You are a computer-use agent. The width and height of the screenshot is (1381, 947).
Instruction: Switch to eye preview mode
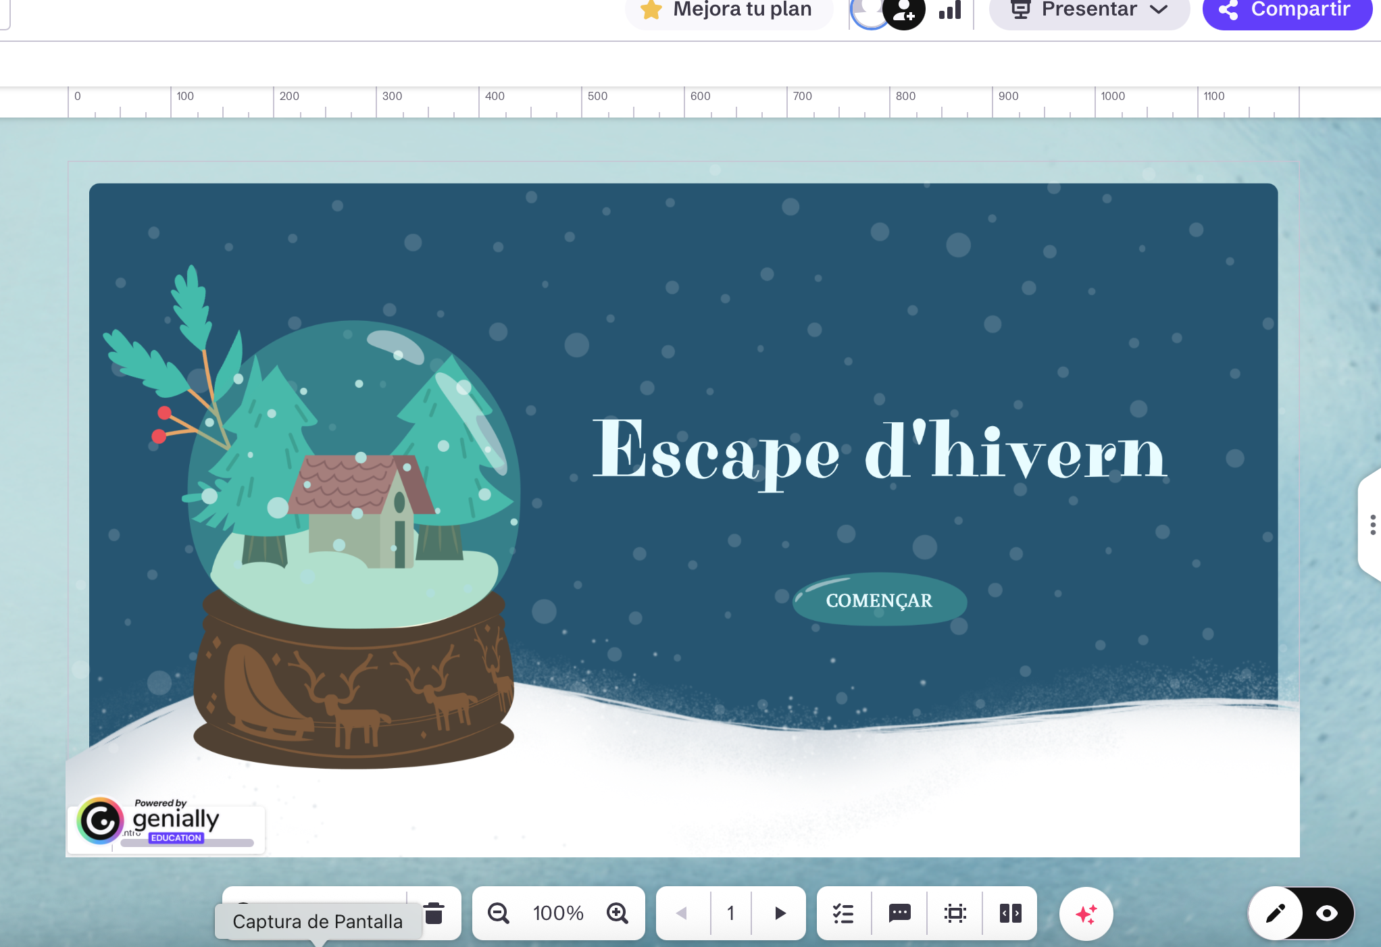point(1327,914)
